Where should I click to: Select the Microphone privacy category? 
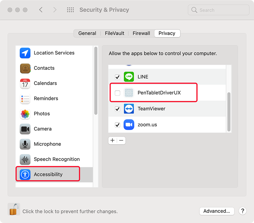(47, 144)
